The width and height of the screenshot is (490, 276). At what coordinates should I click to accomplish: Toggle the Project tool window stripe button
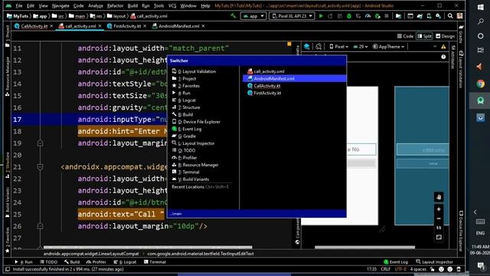point(7,36)
